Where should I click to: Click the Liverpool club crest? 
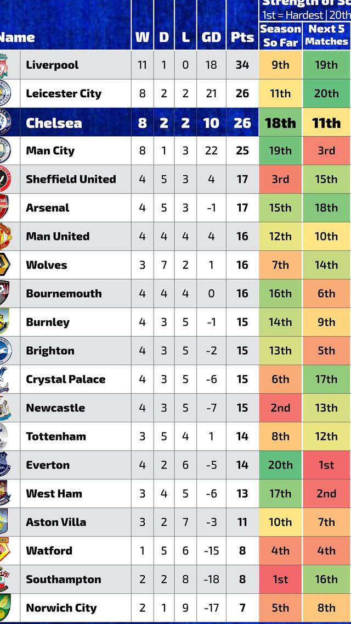click(4, 65)
